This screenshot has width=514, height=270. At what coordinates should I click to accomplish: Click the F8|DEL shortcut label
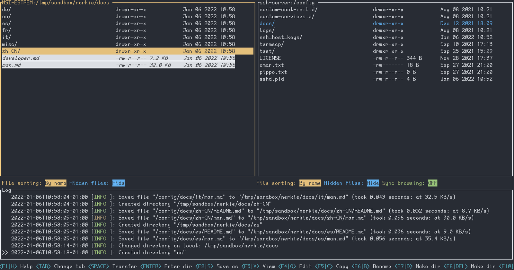455,266
